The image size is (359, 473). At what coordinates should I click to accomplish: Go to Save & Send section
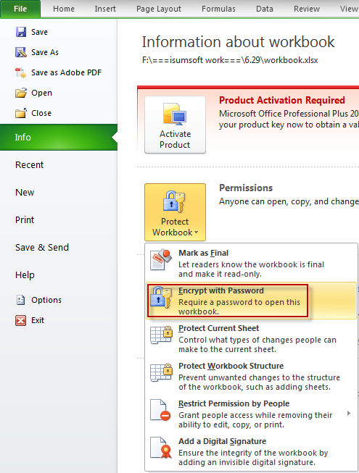(x=42, y=247)
